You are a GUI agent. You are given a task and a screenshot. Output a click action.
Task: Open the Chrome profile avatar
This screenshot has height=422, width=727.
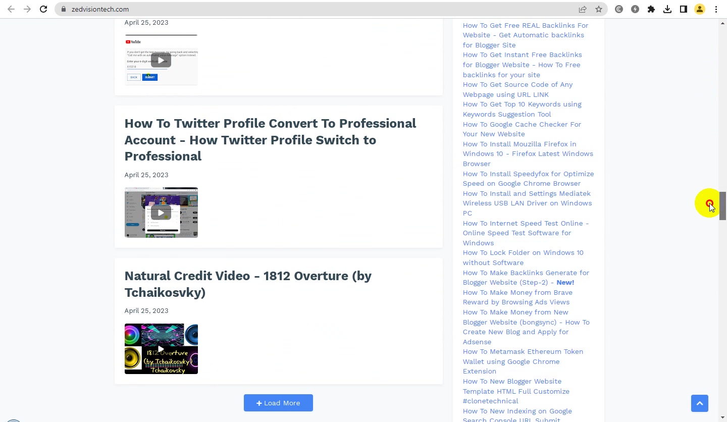pos(700,9)
